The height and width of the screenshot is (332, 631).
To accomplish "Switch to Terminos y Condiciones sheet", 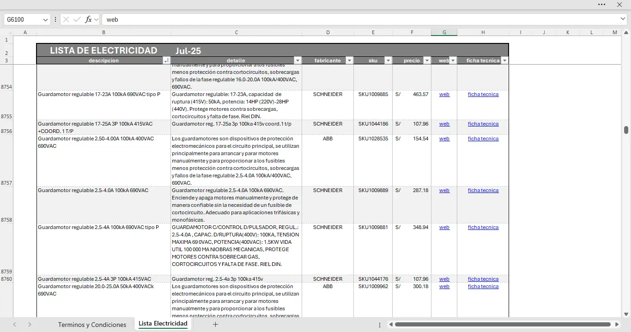I will 92,325.
